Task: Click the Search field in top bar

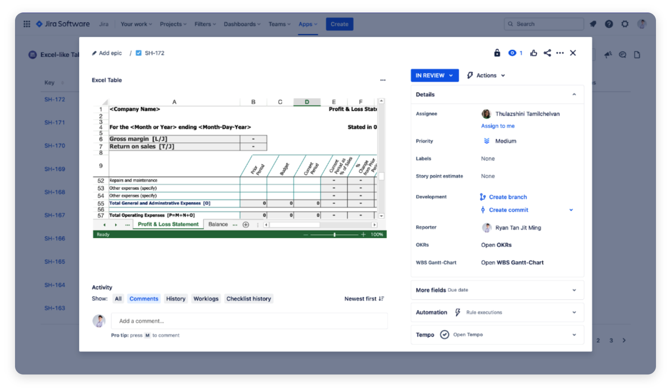Action: (544, 24)
